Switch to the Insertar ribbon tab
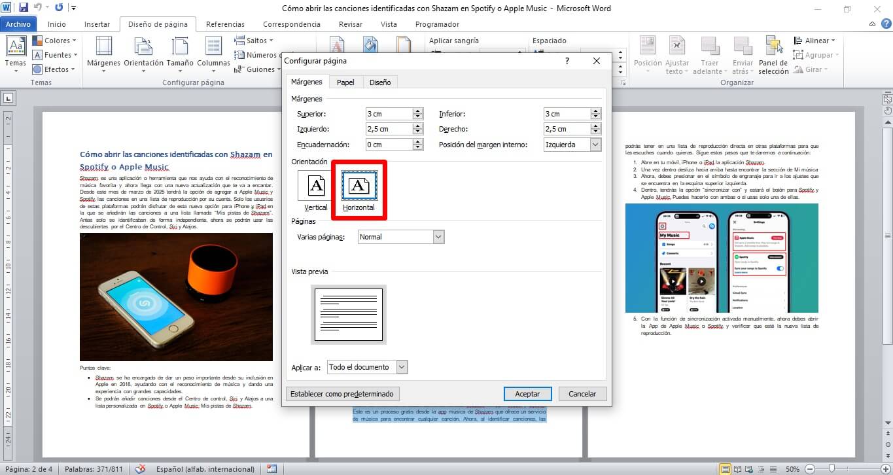This screenshot has height=475, width=893. pyautogui.click(x=97, y=24)
